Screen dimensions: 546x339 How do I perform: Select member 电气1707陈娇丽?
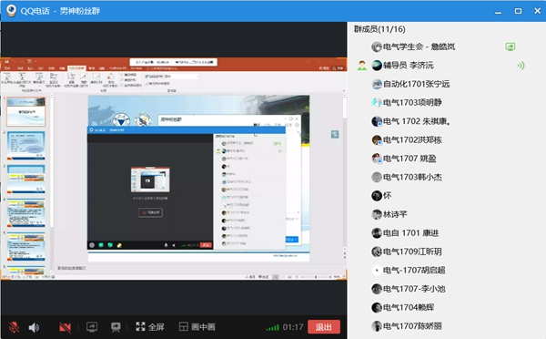click(x=407, y=326)
